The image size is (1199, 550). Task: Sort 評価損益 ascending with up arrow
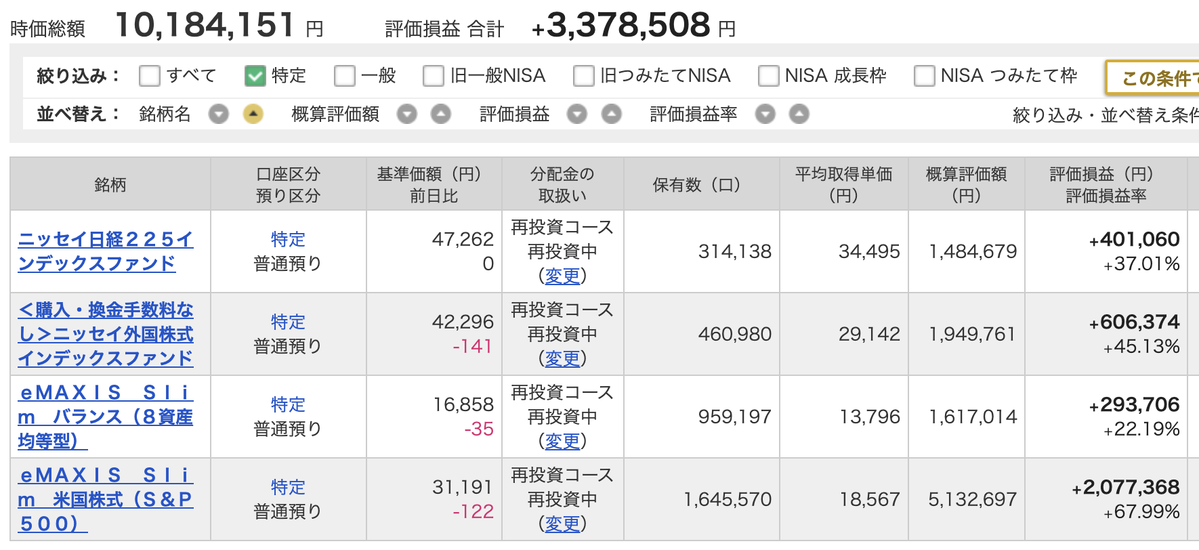[x=612, y=114]
